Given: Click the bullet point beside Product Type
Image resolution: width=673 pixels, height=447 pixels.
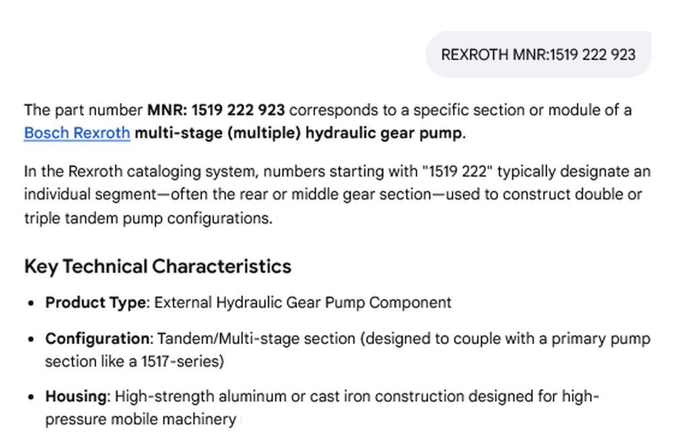Looking at the screenshot, I should 30,303.
